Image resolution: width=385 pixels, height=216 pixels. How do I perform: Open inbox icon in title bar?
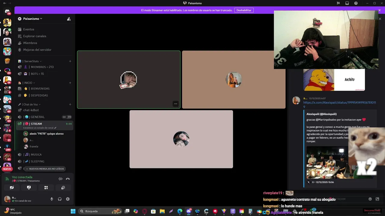click(x=347, y=3)
